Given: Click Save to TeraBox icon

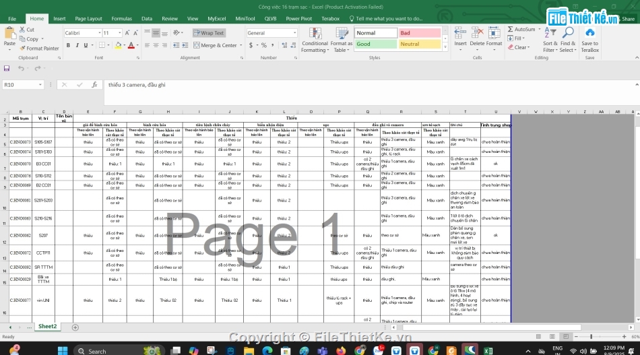Looking at the screenshot, I should coord(589,33).
